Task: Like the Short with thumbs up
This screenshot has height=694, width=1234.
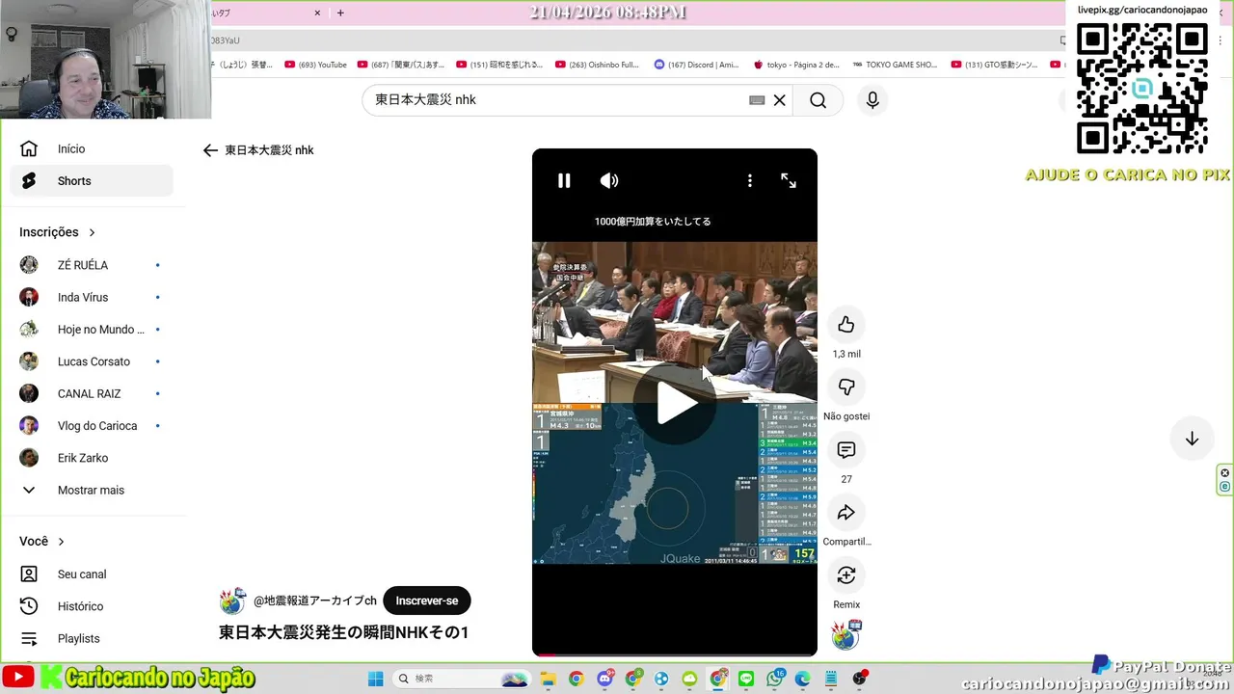Action: (x=846, y=325)
